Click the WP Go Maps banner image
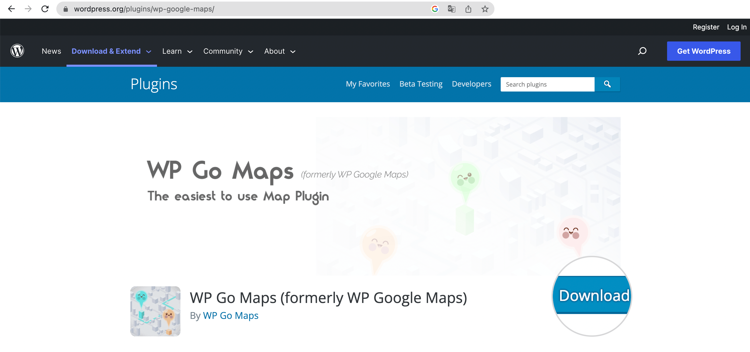Viewport: 750px width, 352px height. click(x=375, y=196)
